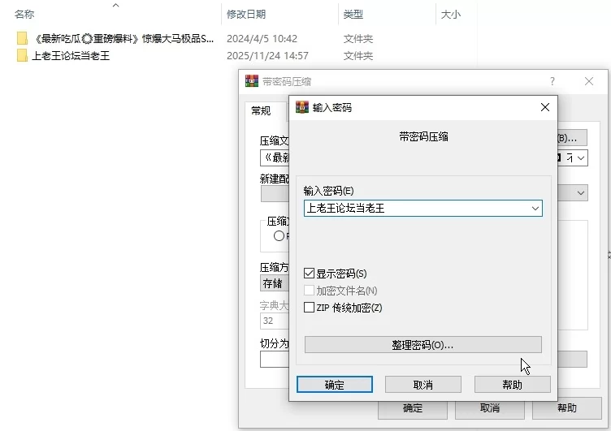Click the 切分为 volume size input field
611x431 pixels.
[275, 360]
